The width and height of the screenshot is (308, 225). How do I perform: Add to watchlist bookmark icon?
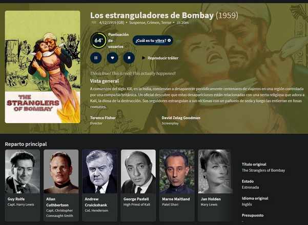(129, 58)
